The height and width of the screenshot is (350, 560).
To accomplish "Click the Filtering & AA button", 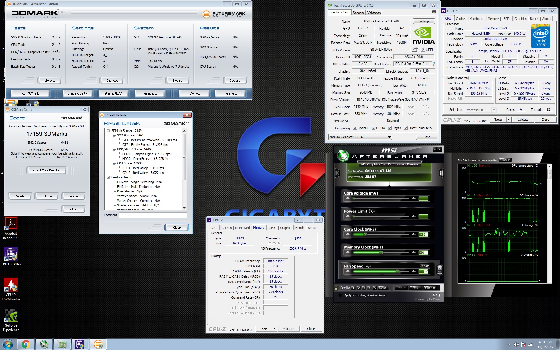I will (x=114, y=93).
